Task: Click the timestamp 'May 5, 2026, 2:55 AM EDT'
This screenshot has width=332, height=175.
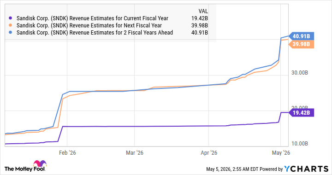Action: point(232,169)
